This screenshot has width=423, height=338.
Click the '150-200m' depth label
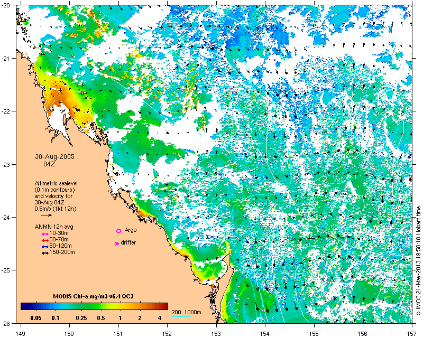(x=62, y=252)
